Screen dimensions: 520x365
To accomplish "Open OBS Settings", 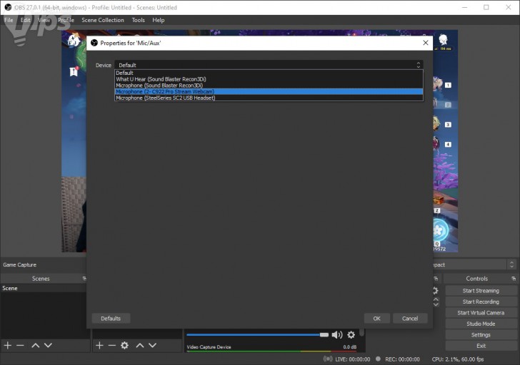I will click(x=481, y=335).
